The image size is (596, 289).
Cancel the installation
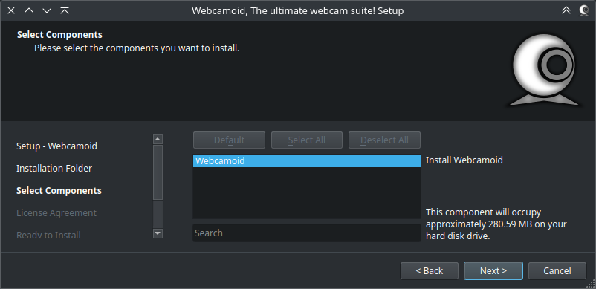coord(557,270)
